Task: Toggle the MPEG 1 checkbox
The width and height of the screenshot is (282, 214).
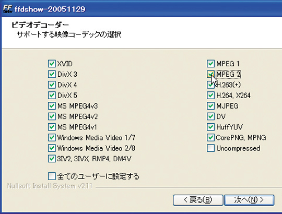Action: click(x=210, y=64)
